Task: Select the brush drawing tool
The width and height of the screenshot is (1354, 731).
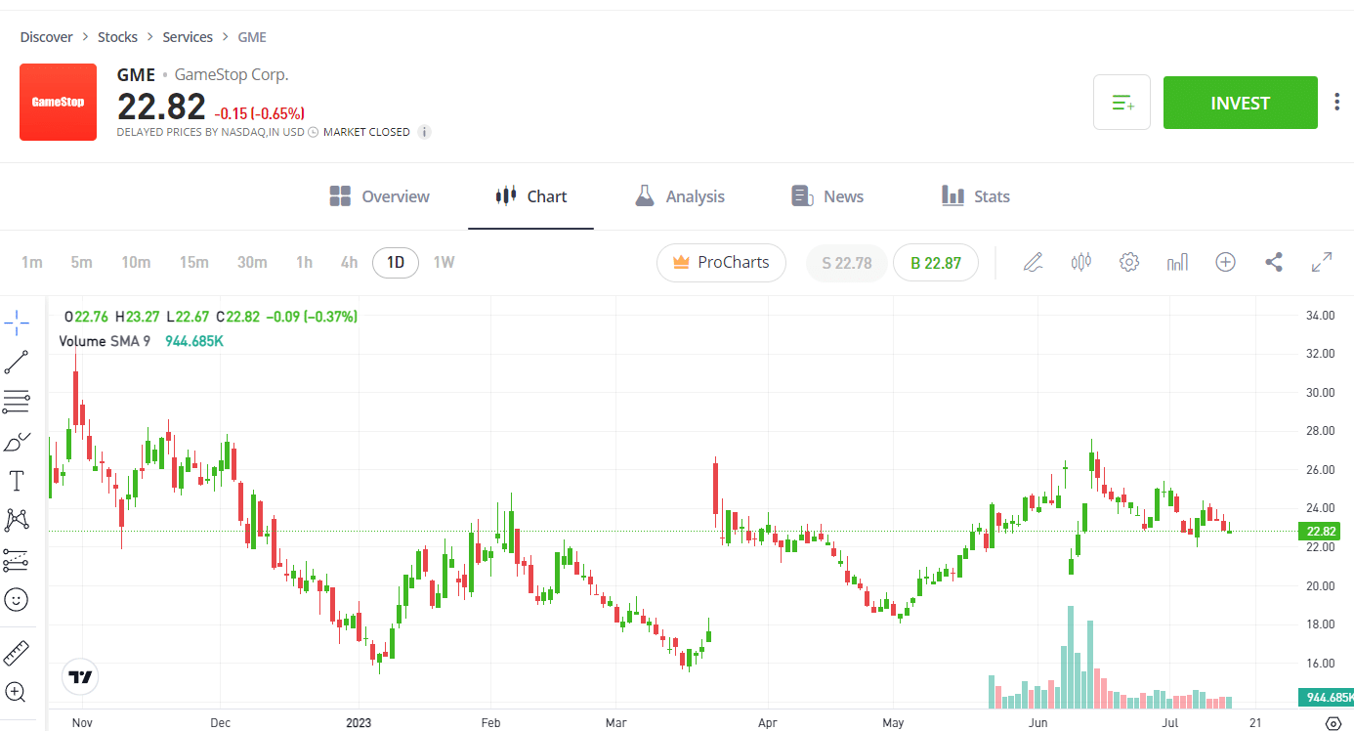Action: pyautogui.click(x=17, y=442)
